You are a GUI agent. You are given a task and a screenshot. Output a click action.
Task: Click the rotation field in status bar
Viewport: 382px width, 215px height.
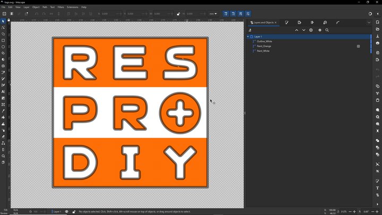(x=366, y=212)
